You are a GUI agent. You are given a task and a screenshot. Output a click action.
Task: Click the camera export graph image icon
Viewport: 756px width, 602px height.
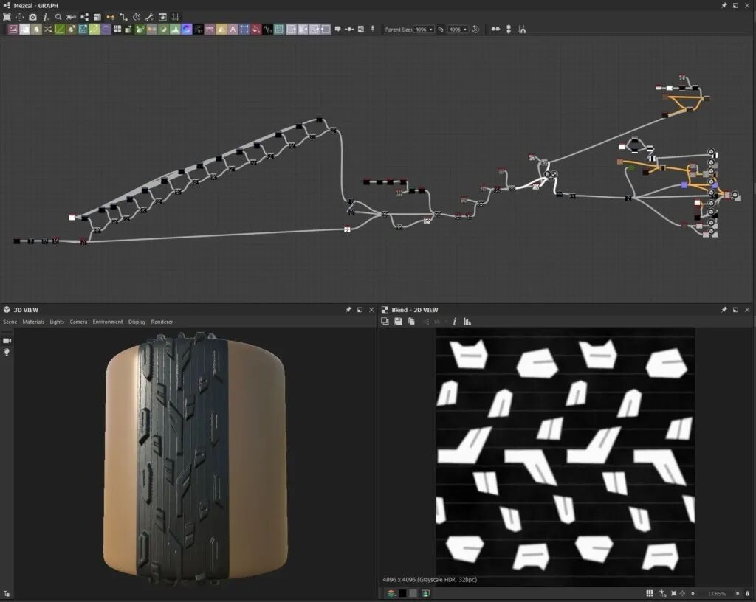(32, 17)
